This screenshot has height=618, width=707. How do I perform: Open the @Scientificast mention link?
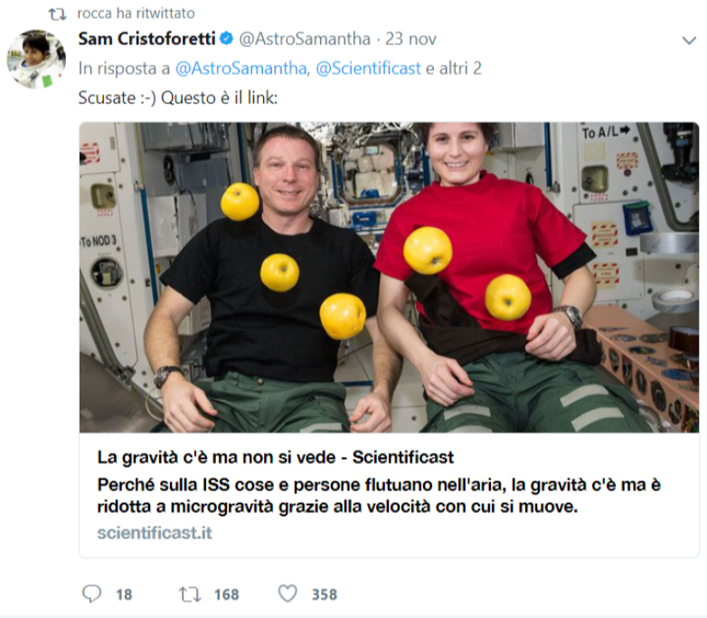pyautogui.click(x=368, y=69)
